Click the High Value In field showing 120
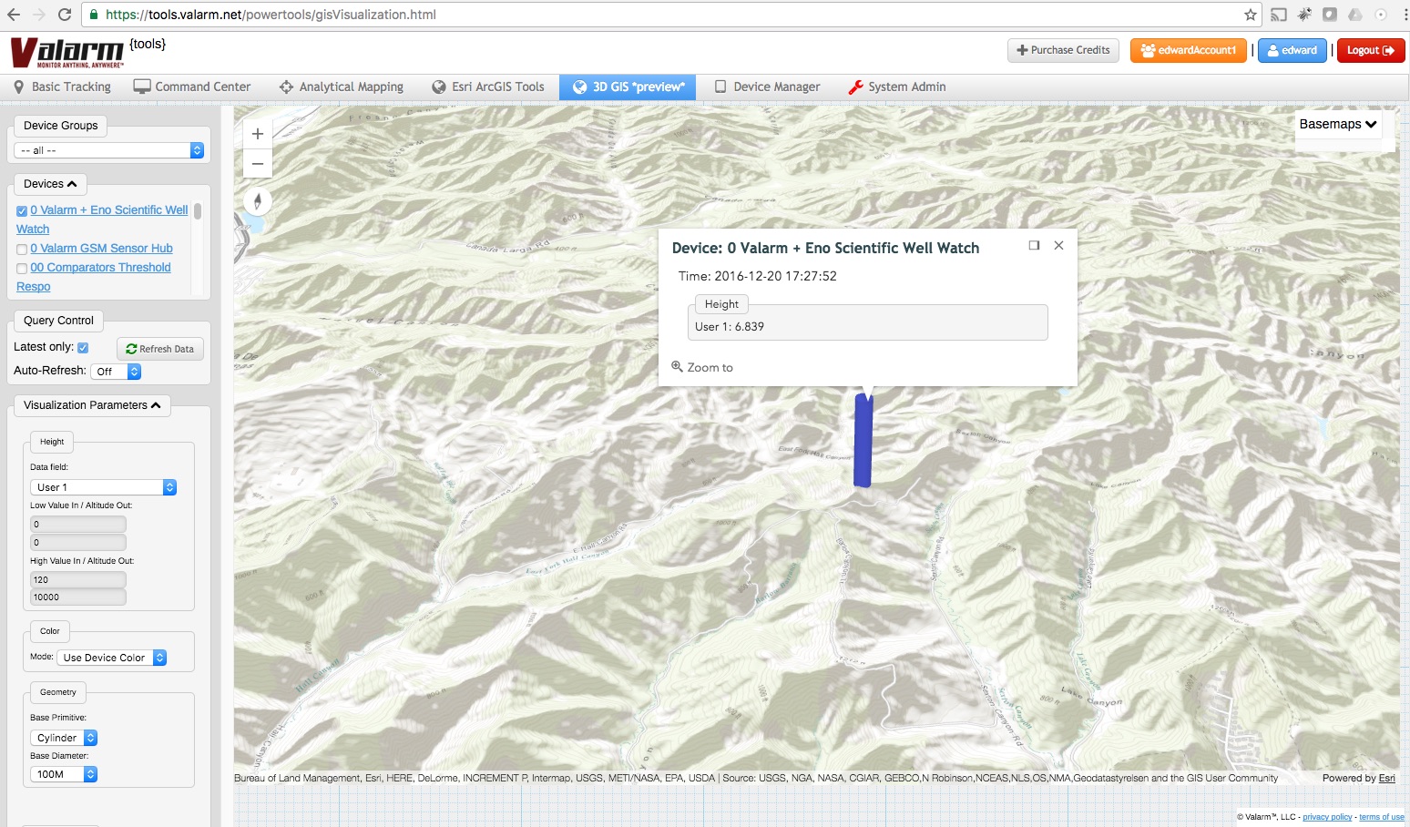1410x827 pixels. pos(77,578)
